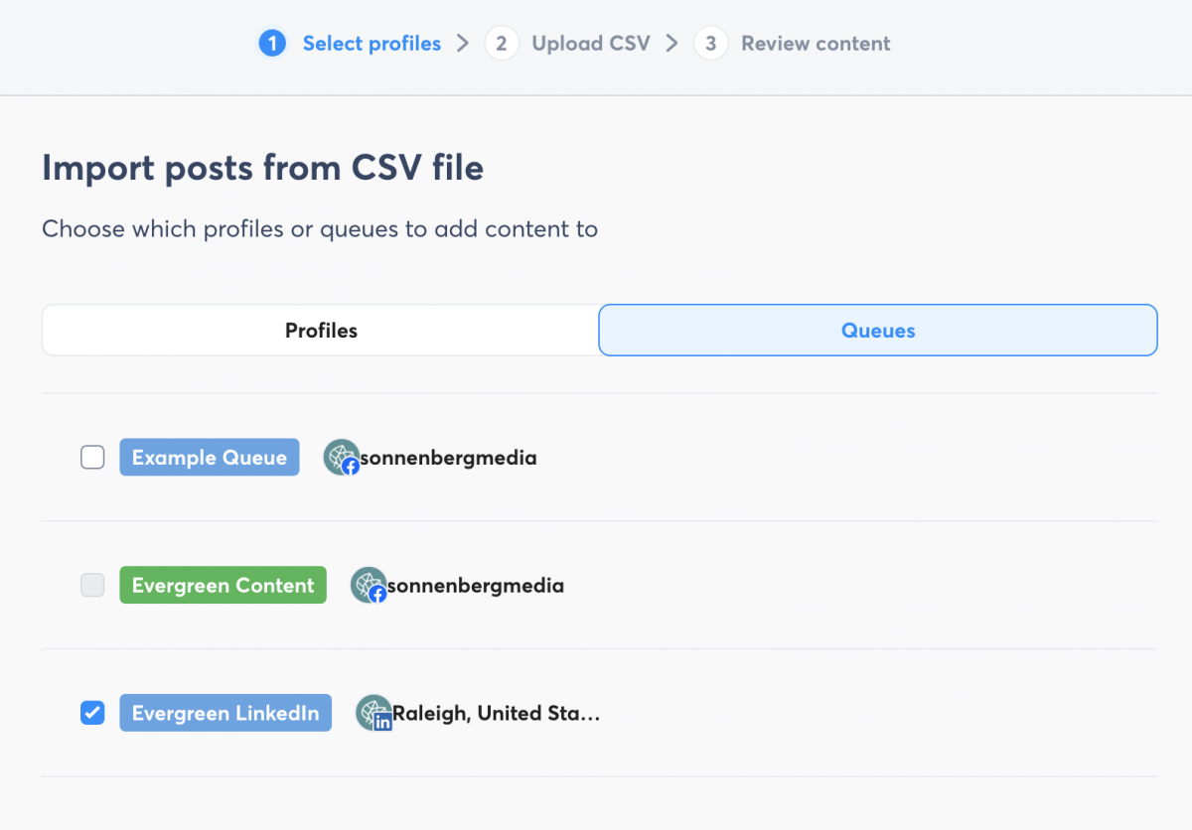The width and height of the screenshot is (1192, 830).
Task: Click the Evergreen LinkedIn queue badge
Action: [224, 712]
